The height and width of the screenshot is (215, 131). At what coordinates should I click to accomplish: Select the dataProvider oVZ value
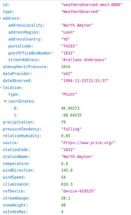pyautogui.click(x=67, y=74)
